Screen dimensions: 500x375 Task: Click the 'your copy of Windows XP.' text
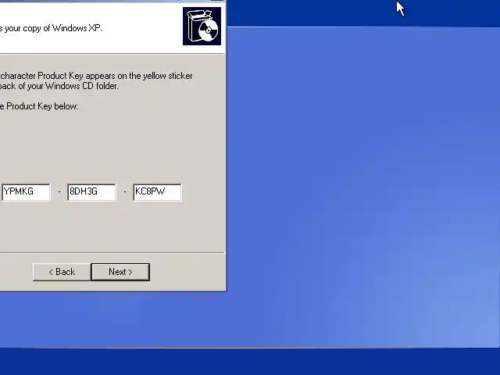(53, 28)
